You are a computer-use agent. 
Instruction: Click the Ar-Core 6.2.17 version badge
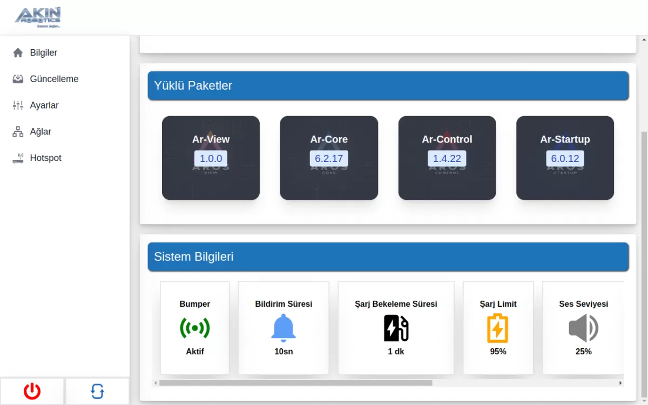click(x=329, y=159)
